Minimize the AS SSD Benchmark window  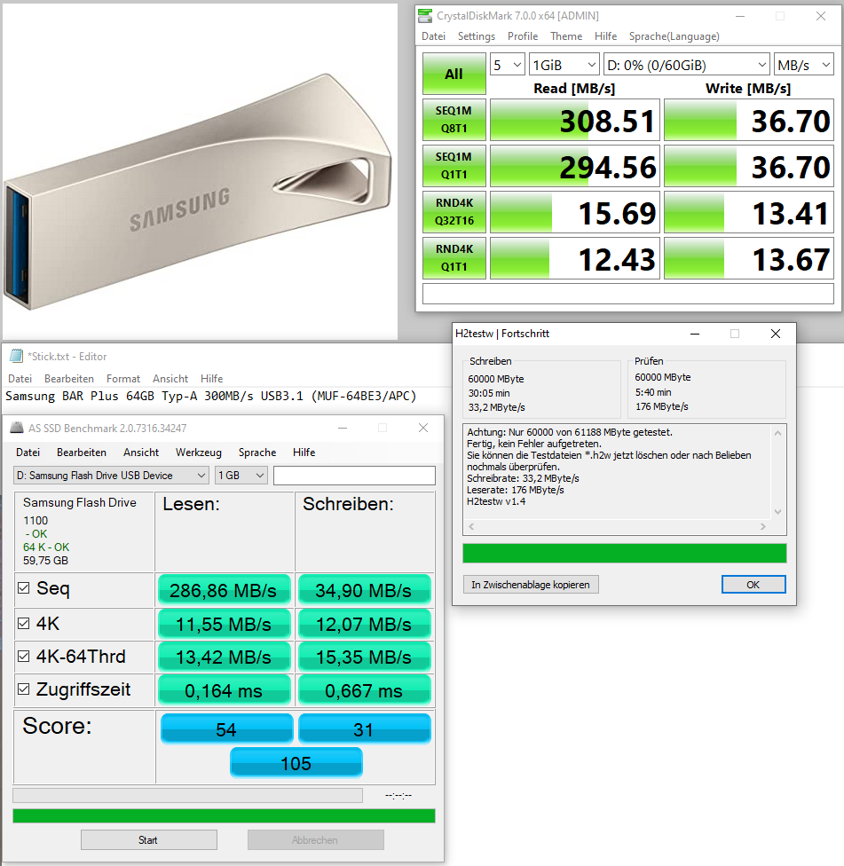[343, 428]
